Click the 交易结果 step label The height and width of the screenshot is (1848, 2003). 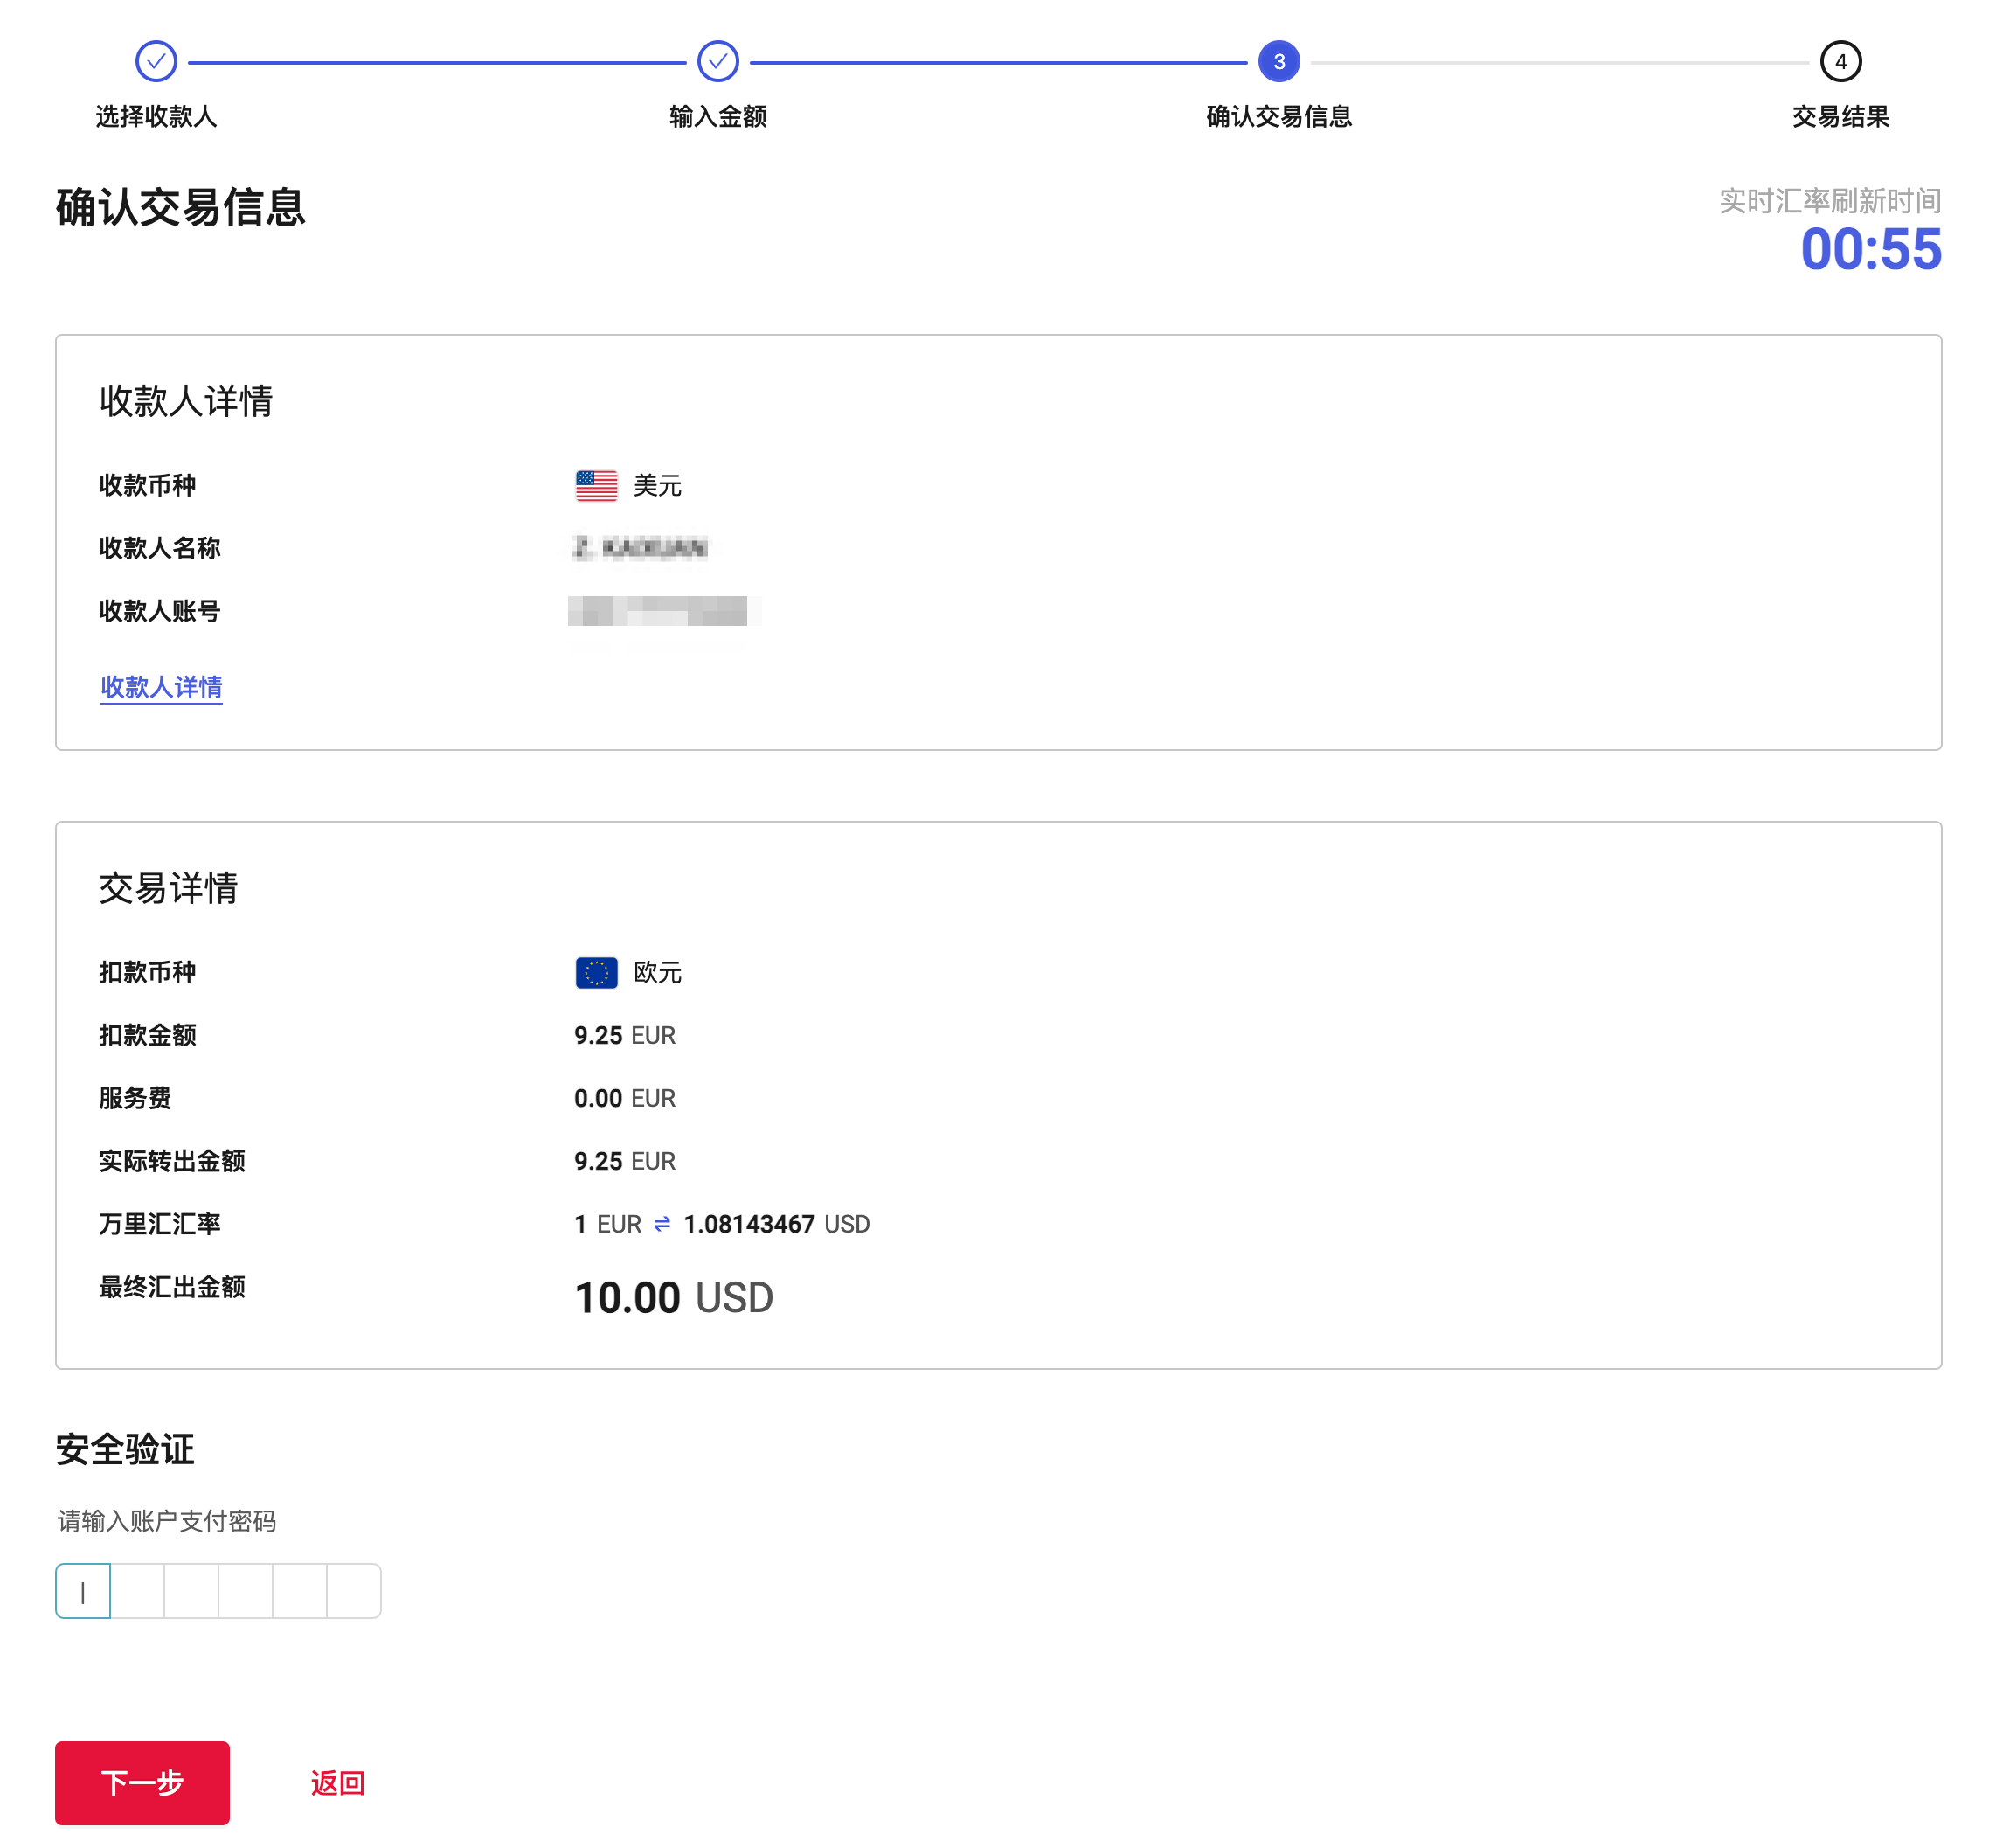(1840, 117)
